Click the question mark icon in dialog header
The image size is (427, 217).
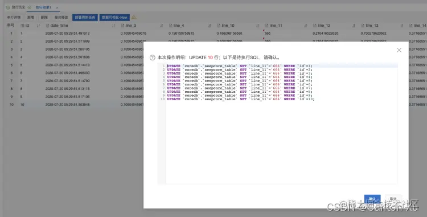153,58
